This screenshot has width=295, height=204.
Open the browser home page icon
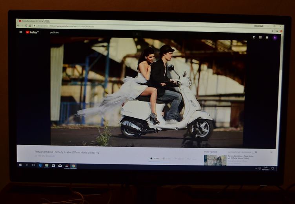tap(30, 25)
